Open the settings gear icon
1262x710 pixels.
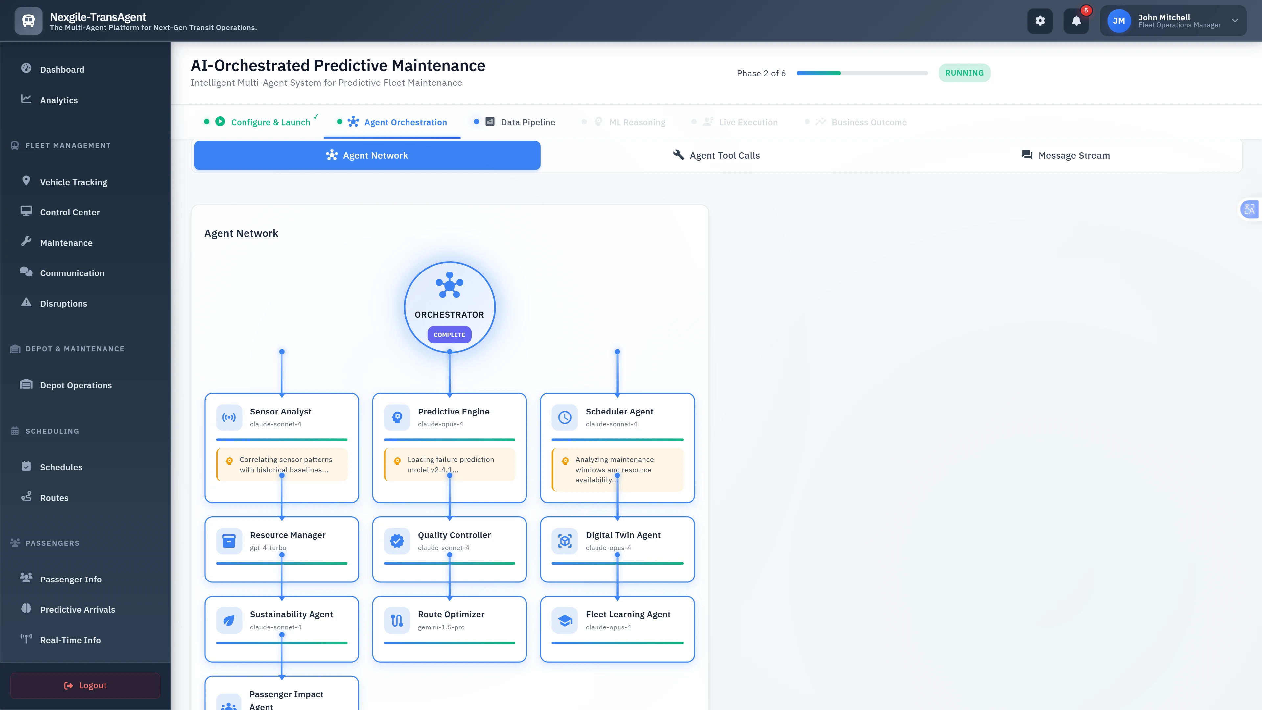coord(1040,21)
